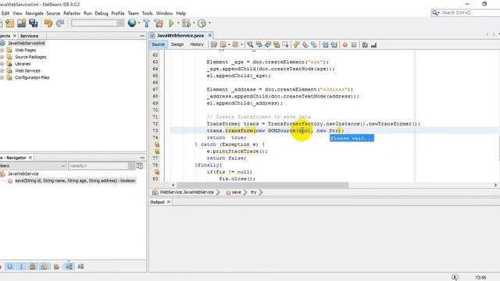
Task: Toggle Fully Qualified Names in Navigator
Action: [57, 266]
